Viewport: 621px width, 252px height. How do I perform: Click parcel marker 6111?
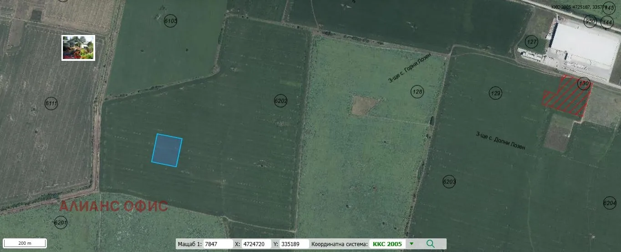point(51,104)
